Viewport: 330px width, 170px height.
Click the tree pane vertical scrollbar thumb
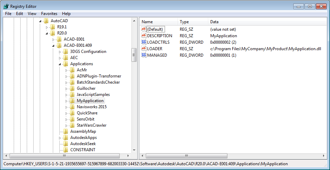(134, 55)
